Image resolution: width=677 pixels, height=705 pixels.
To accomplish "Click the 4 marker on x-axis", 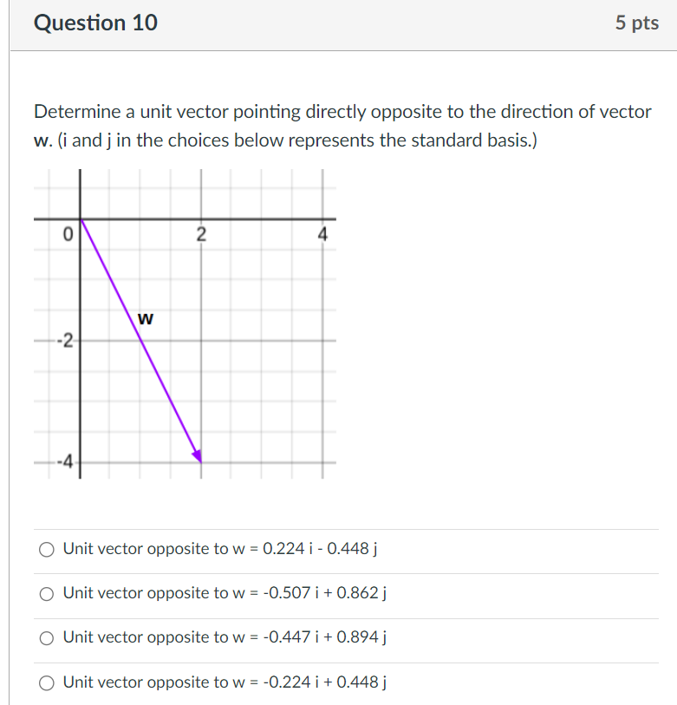I will coord(321,232).
